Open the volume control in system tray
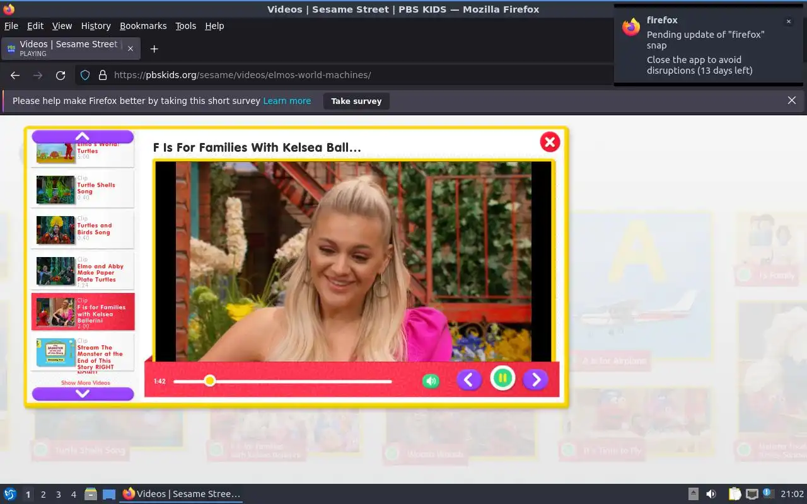Screen dimensions: 807x504 711,494
